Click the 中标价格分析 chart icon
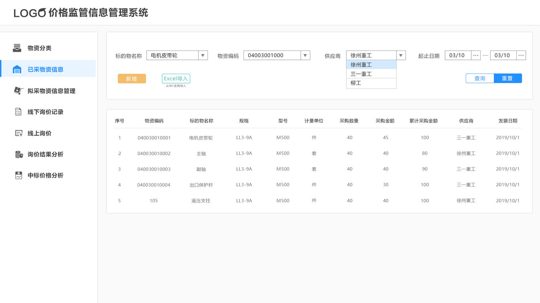540x303 pixels. pos(19,176)
